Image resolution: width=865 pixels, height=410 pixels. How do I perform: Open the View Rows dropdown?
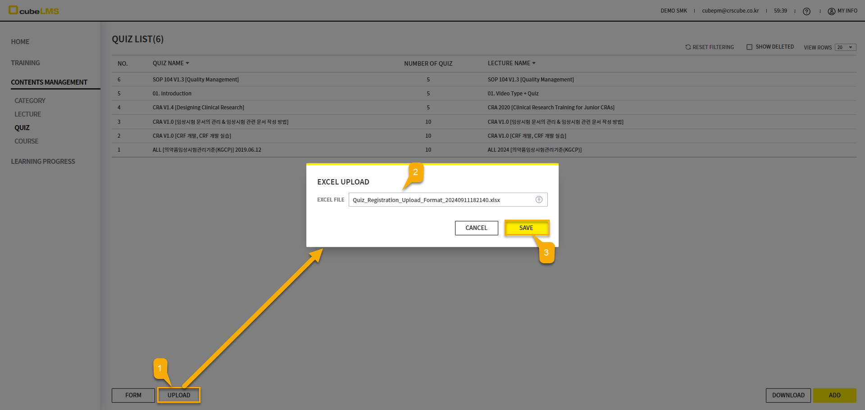pos(845,48)
